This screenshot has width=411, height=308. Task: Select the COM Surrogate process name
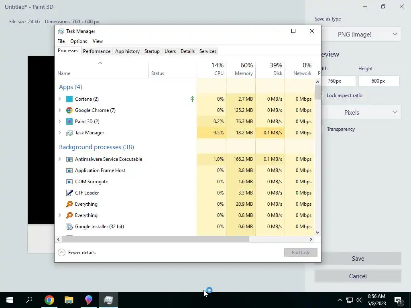pyautogui.click(x=92, y=182)
